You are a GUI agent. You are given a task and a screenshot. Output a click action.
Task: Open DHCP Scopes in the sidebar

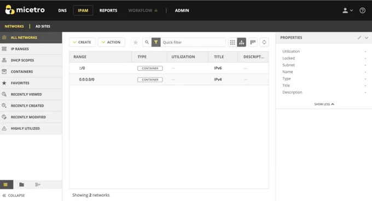[x=31, y=60]
